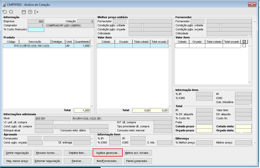Click the Cotação number field showing 5

(x=86, y=21)
